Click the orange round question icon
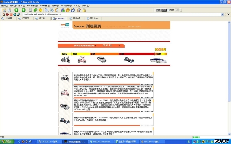This screenshot has height=144, width=231. 68,10
